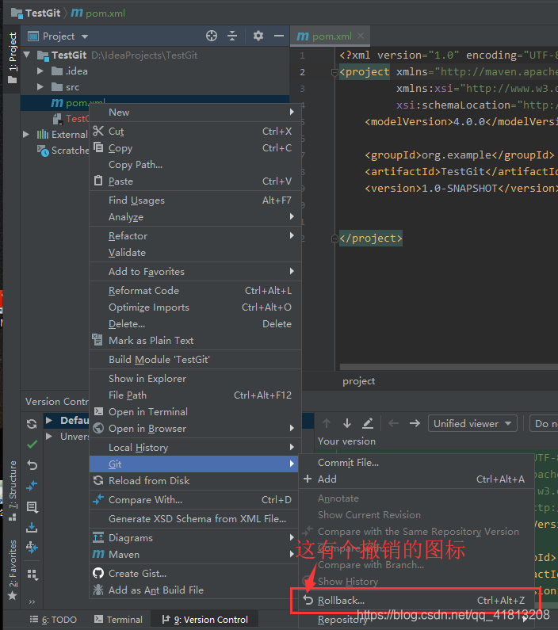Open the Diagrams submenu
This screenshot has height=630, width=558.
pos(195,537)
